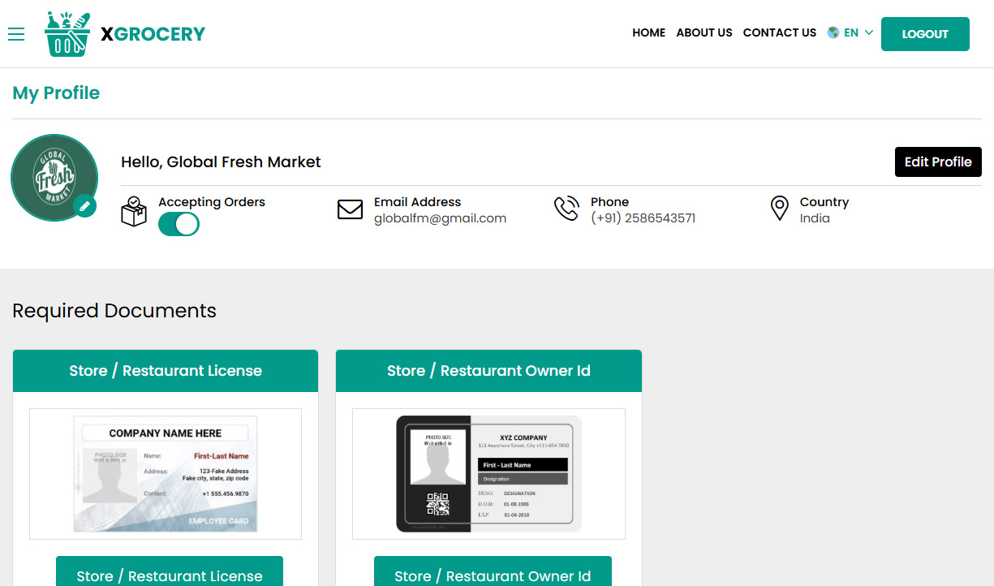Go to CONTACT US
The width and height of the screenshot is (994, 586).
[780, 32]
